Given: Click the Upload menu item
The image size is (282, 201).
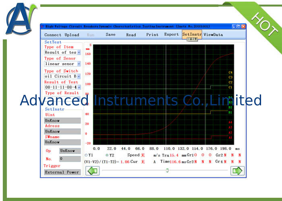Looking at the screenshot, I should coord(72,35).
